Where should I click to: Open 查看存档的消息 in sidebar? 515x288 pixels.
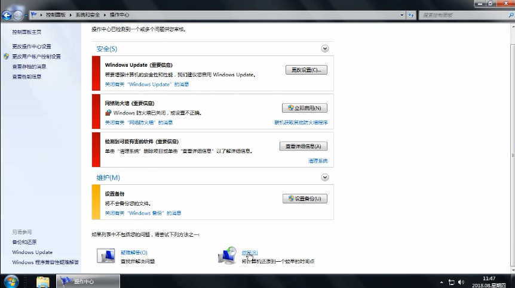29,67
